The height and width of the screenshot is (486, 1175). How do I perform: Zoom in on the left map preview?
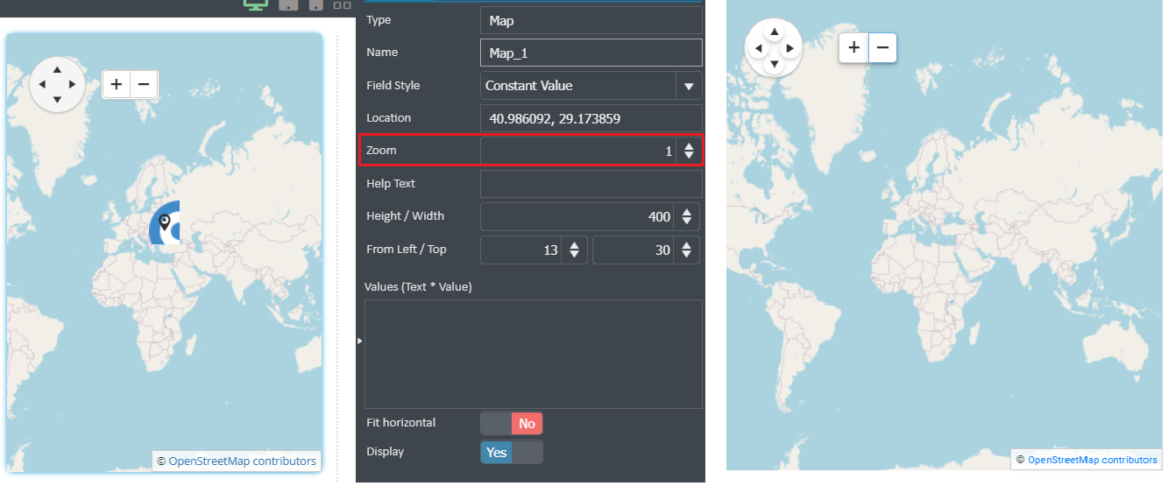117,85
